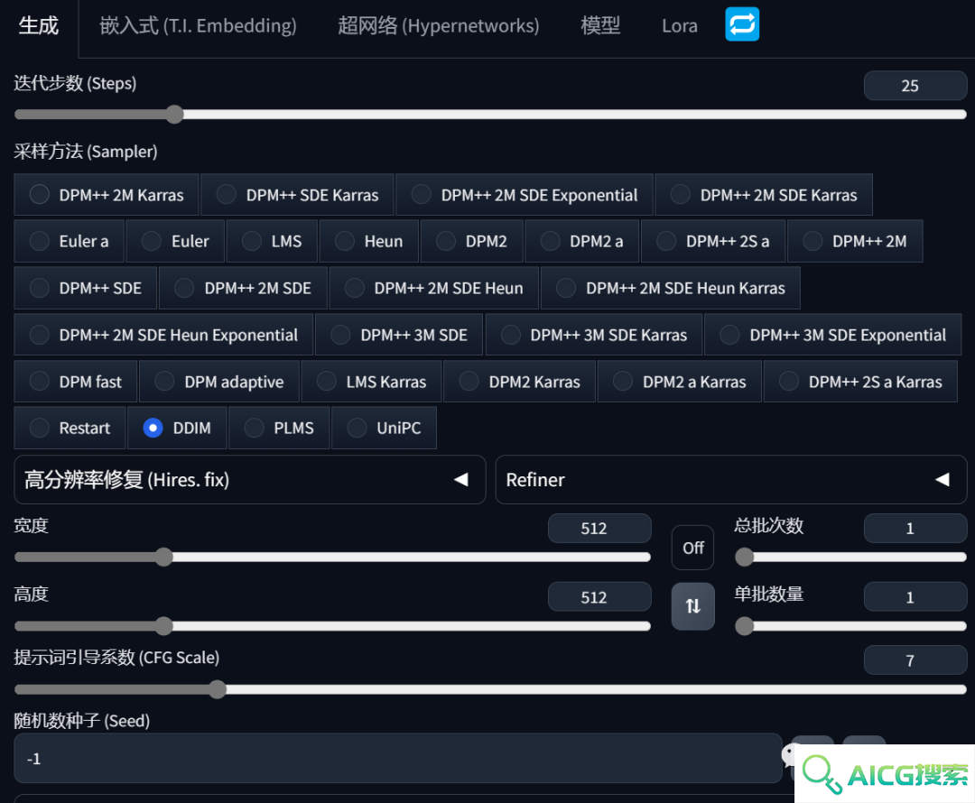Expand the Hires. fix triangle arrow

[x=460, y=479]
